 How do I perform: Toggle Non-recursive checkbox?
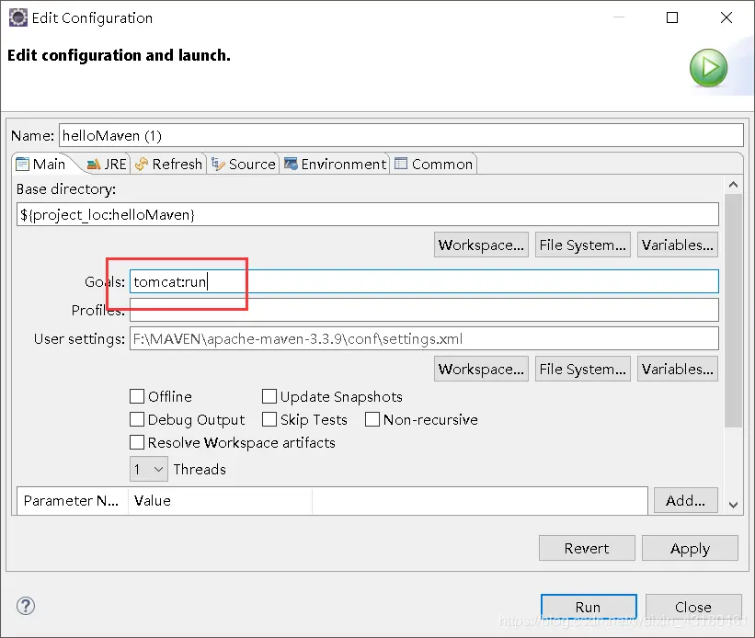[372, 419]
